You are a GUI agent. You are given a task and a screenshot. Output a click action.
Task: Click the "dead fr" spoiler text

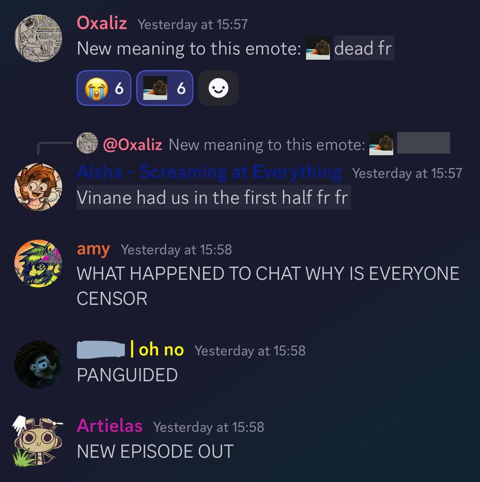click(364, 48)
